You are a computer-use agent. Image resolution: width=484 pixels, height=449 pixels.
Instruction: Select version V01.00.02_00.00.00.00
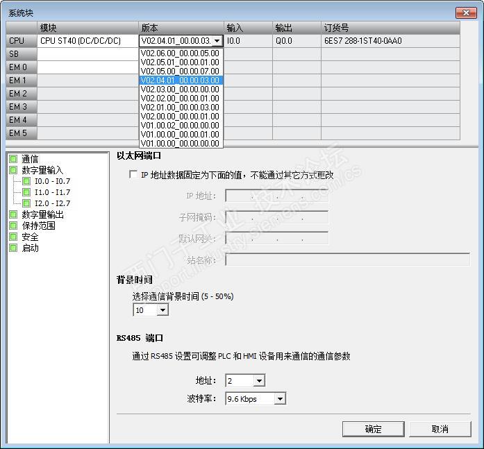[x=181, y=125]
